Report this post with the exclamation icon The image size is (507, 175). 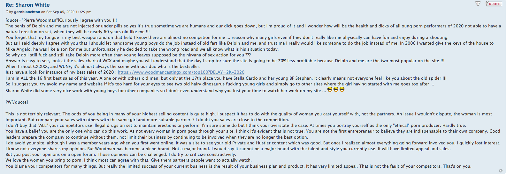click(x=478, y=4)
